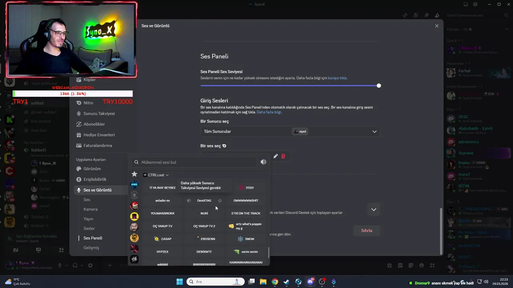This screenshot has height=288, width=513.
Task: Favorite the DeniXTAG sound with its star
Action: [x=220, y=200]
